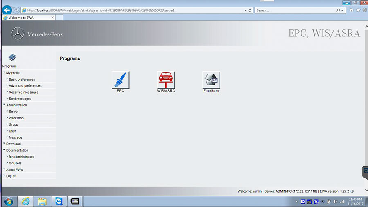Click the Programs sidebar label

pyautogui.click(x=9, y=66)
